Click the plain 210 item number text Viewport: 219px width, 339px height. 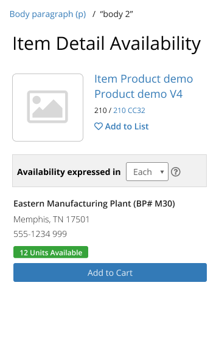click(x=100, y=111)
